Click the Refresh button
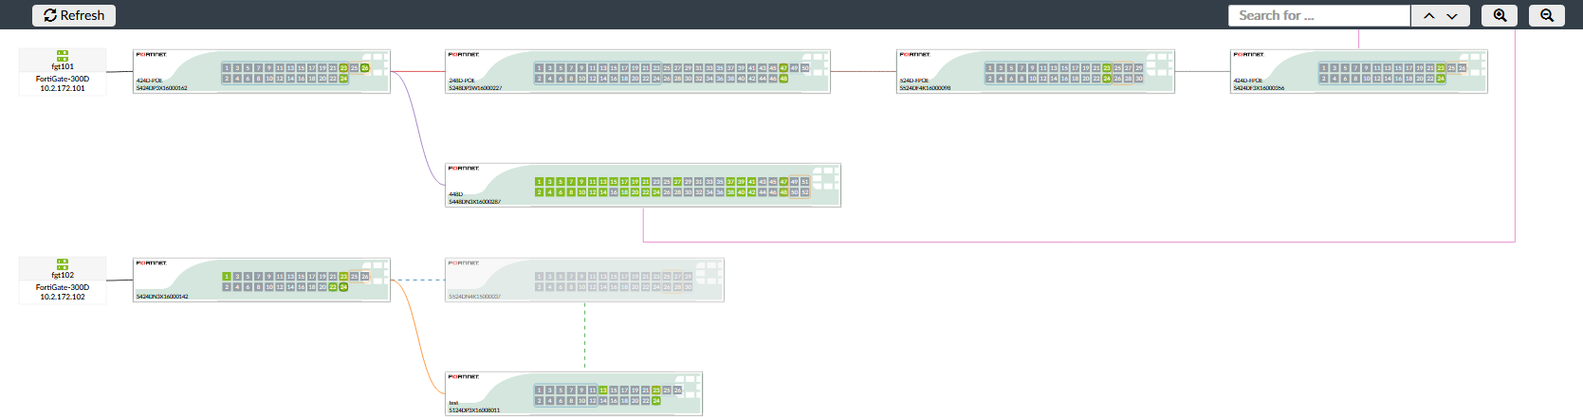The height and width of the screenshot is (417, 1583). (x=74, y=15)
